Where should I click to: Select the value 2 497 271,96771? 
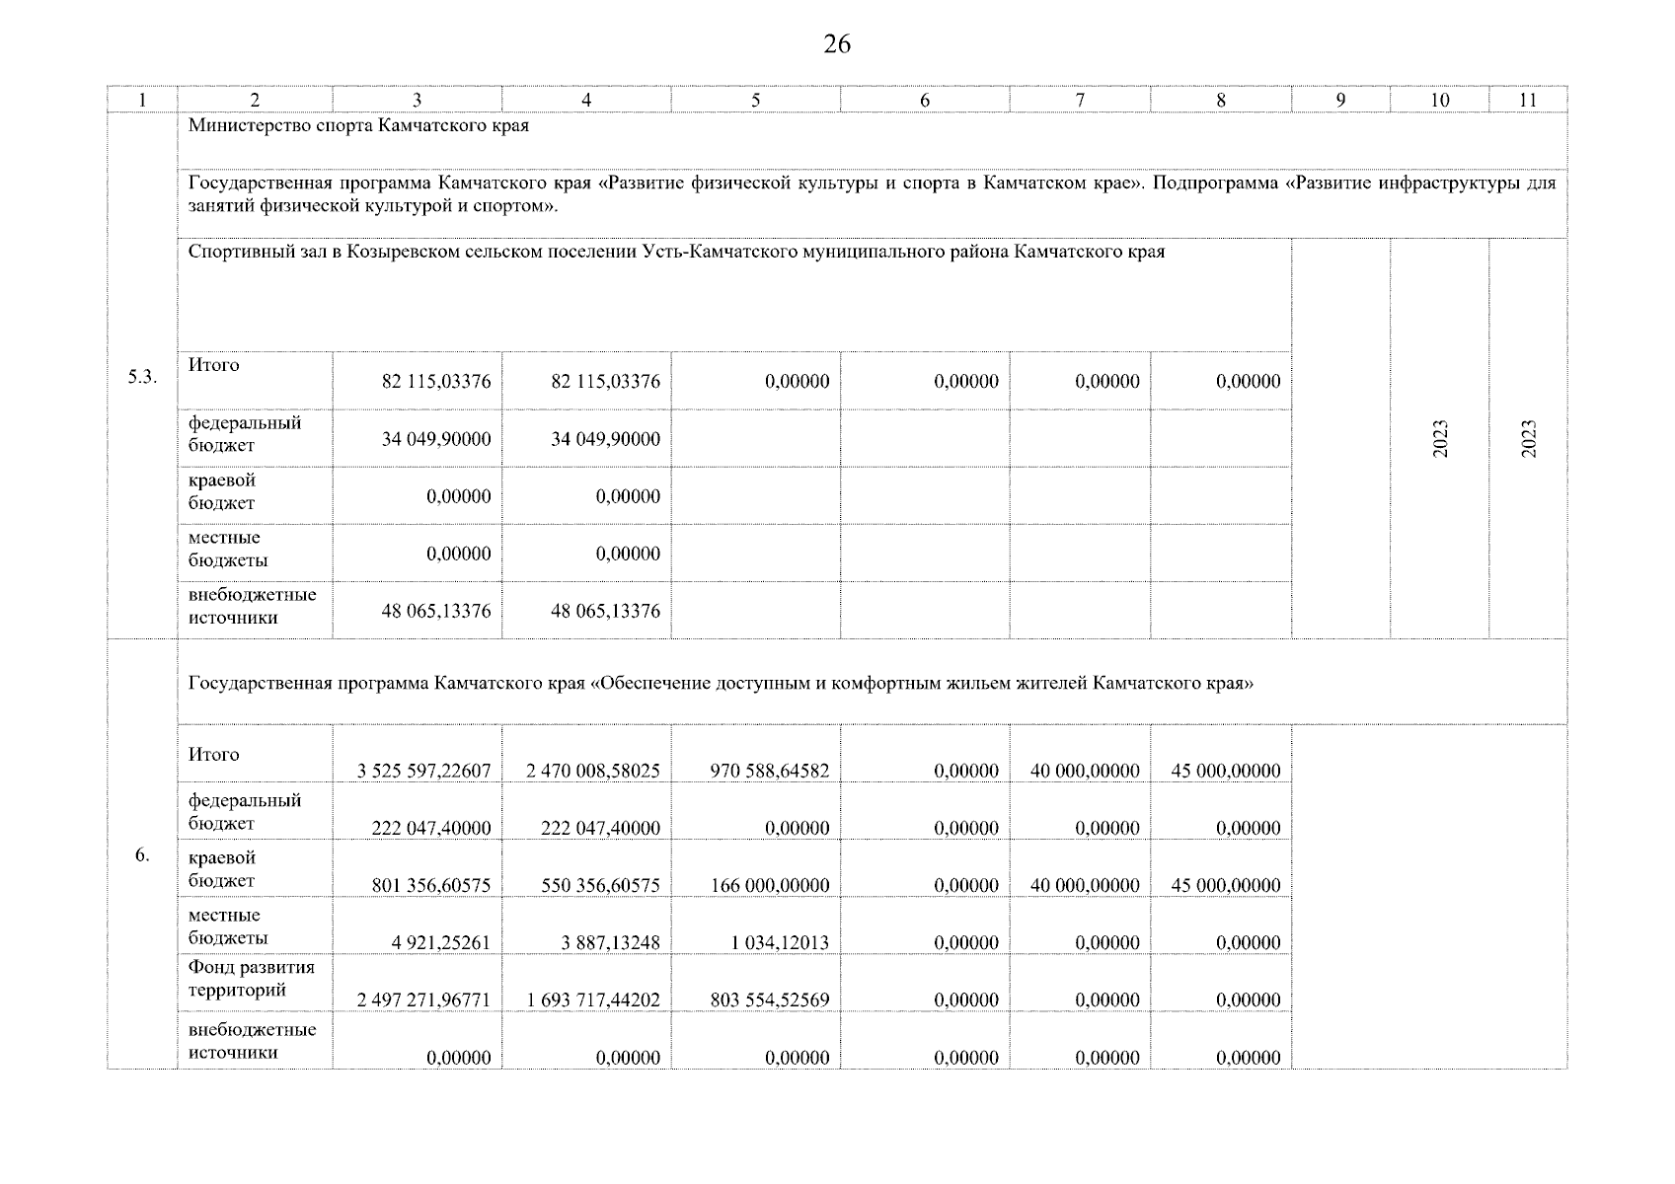click(423, 999)
